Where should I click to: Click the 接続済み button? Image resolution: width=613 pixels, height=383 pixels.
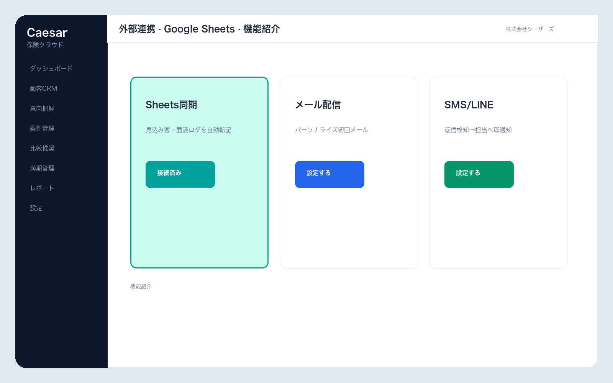pyautogui.click(x=180, y=174)
